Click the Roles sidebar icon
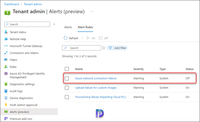The height and width of the screenshot is (122, 200). tap(6, 67)
